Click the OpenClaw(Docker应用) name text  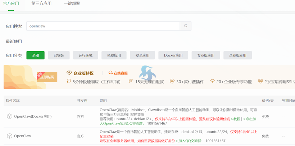tap(33, 117)
